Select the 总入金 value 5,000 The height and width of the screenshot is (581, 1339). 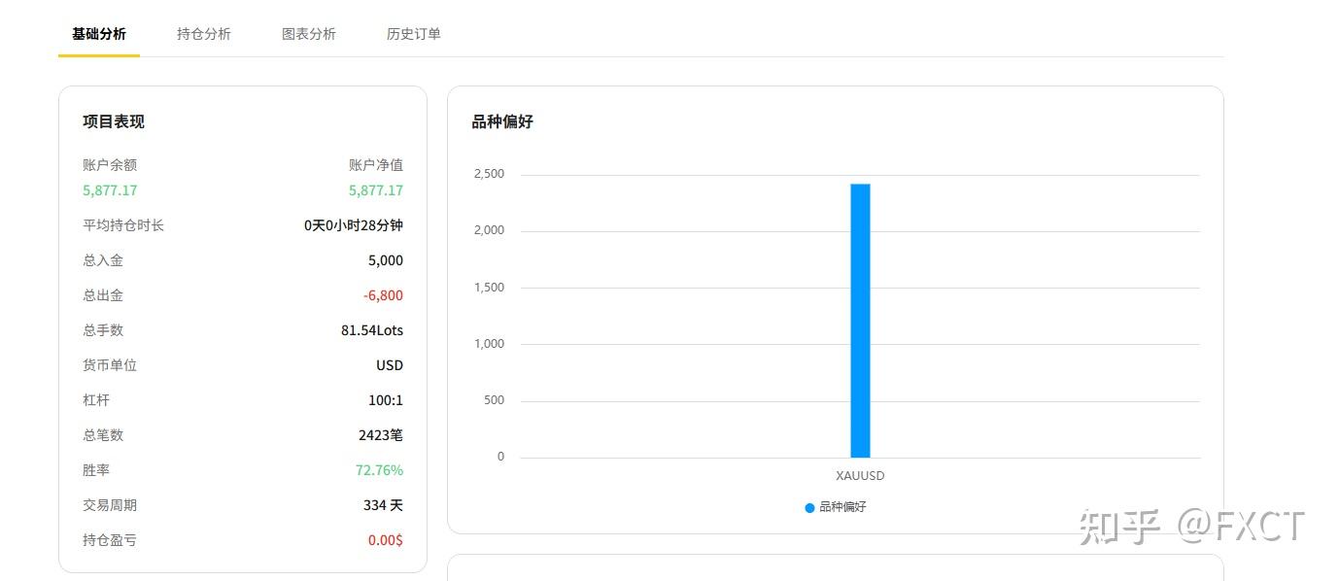pyautogui.click(x=386, y=260)
